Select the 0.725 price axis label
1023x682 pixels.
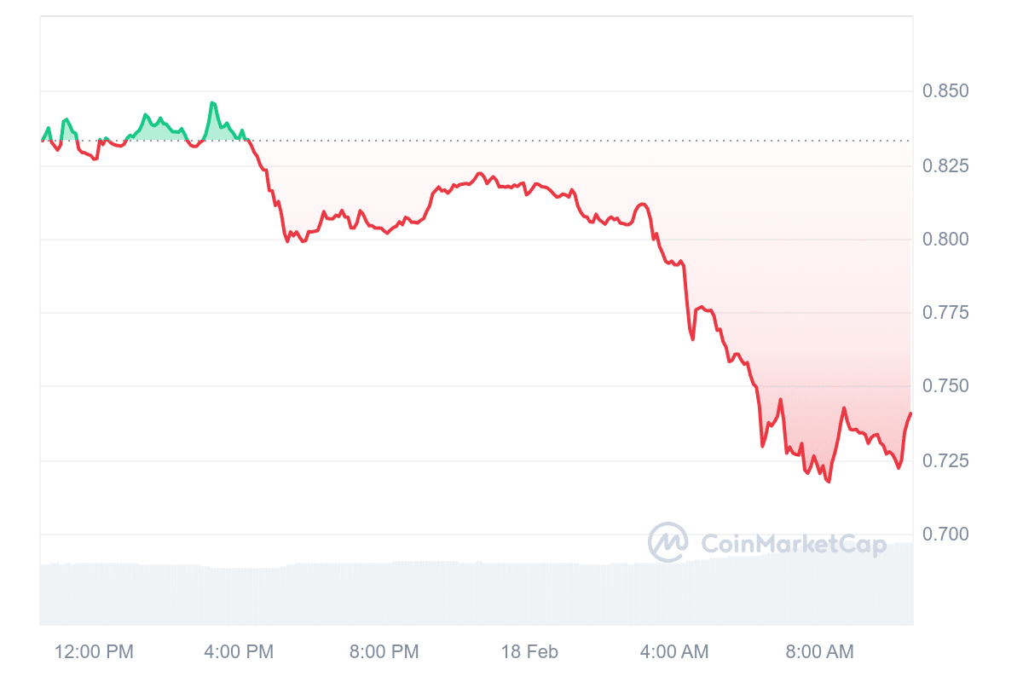[x=945, y=460]
